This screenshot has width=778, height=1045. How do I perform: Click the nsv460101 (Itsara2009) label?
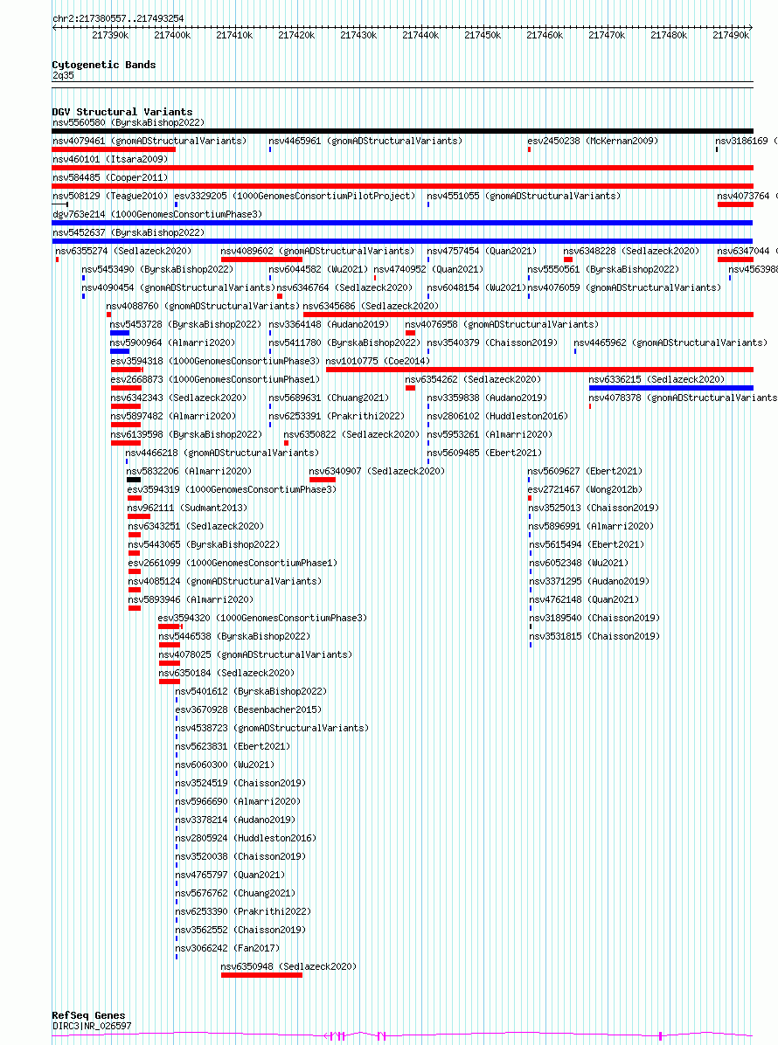click(110, 159)
